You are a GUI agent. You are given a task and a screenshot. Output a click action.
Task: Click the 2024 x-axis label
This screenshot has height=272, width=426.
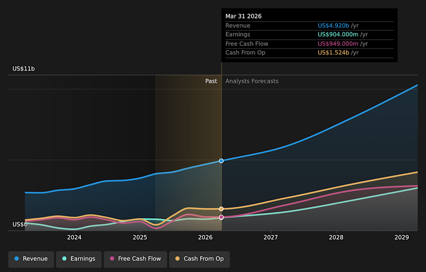pyautogui.click(x=74, y=237)
